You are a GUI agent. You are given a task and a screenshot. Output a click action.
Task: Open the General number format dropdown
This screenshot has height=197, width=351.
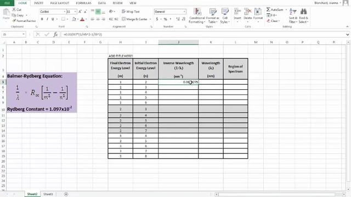[184, 11]
